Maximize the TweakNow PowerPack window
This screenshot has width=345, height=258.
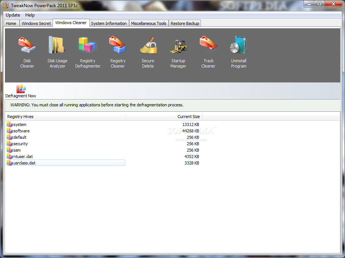coord(319,4)
